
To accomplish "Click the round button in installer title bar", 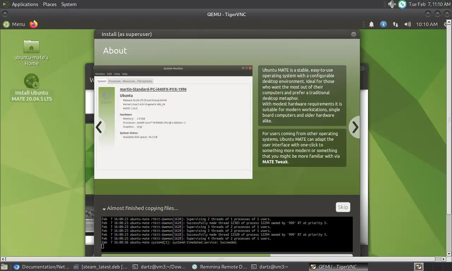I will [x=353, y=34].
